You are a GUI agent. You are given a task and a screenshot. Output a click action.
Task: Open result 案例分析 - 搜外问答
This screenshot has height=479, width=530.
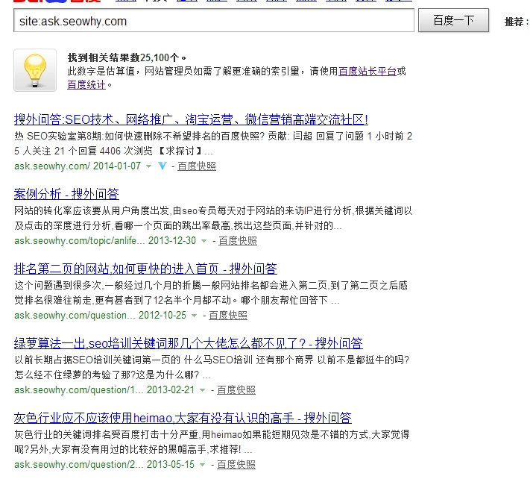click(66, 194)
